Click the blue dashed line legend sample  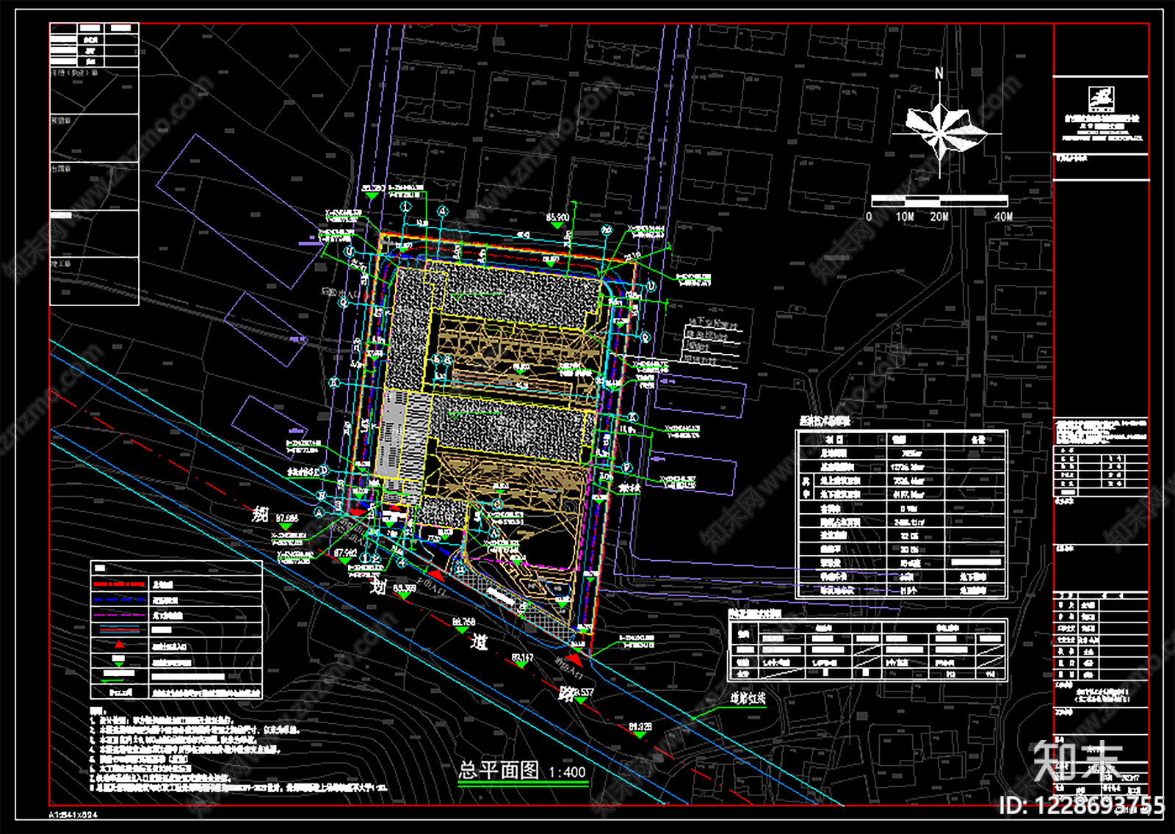point(119,600)
